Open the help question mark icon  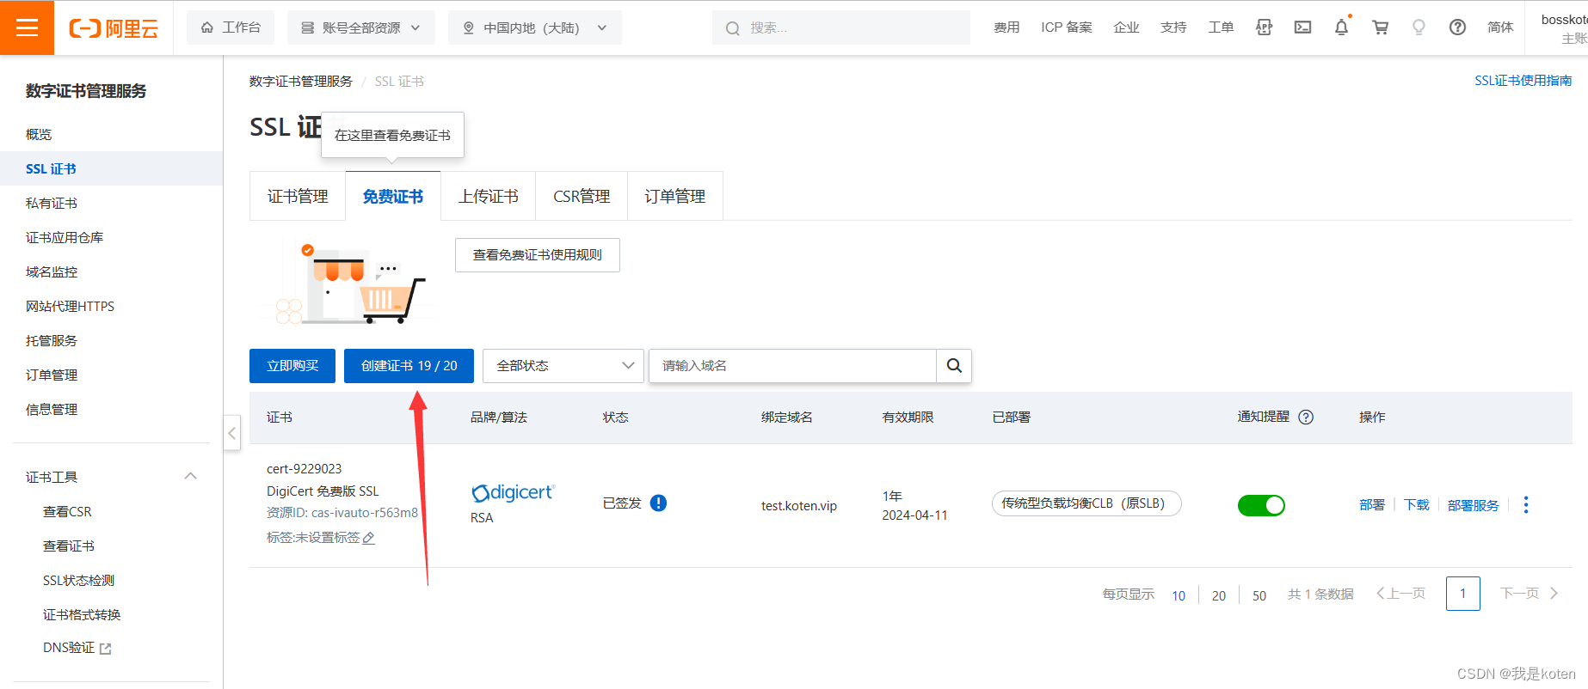tap(1457, 27)
